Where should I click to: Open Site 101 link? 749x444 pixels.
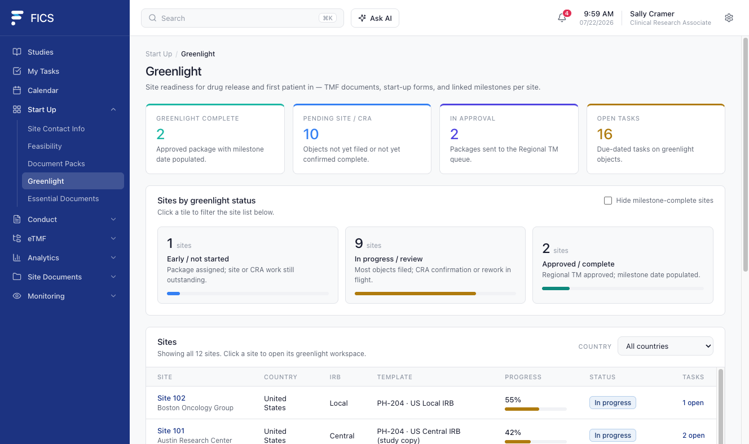coord(171,430)
